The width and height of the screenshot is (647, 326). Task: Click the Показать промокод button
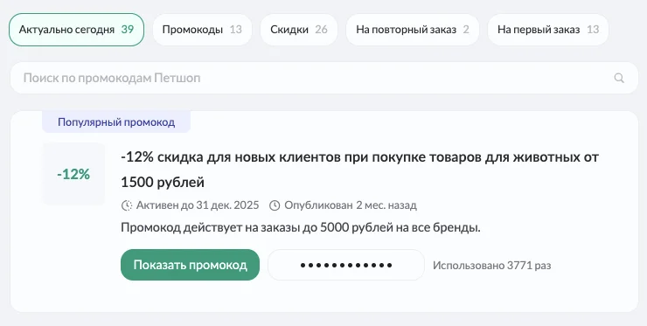coord(191,265)
